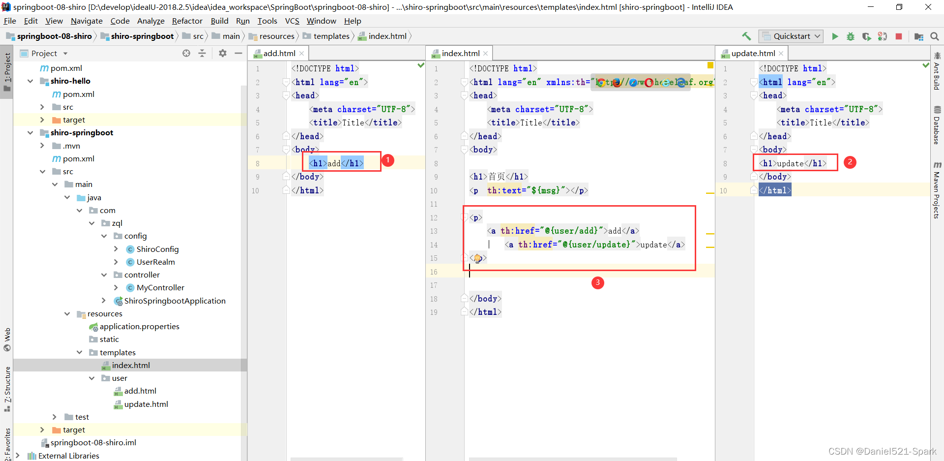Stop the running application
This screenshot has width=944, height=461.
click(899, 36)
